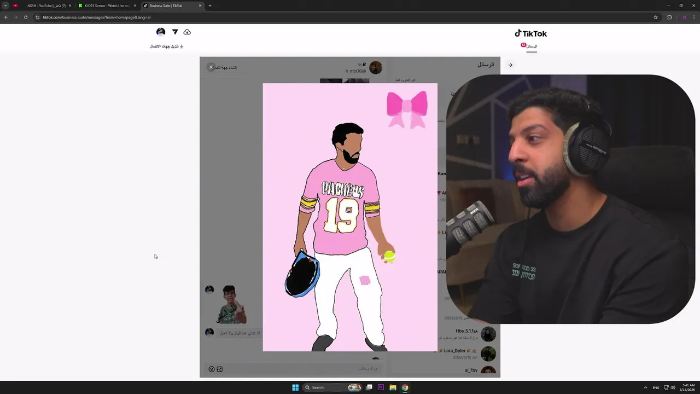
Task: Open Google Chrome from the taskbar
Action: pos(405,387)
